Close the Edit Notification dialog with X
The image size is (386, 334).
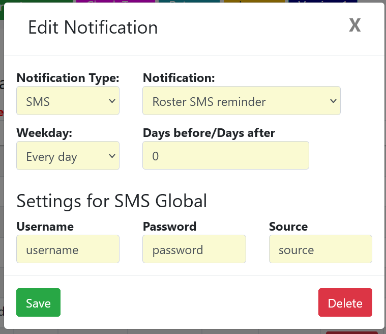point(355,25)
